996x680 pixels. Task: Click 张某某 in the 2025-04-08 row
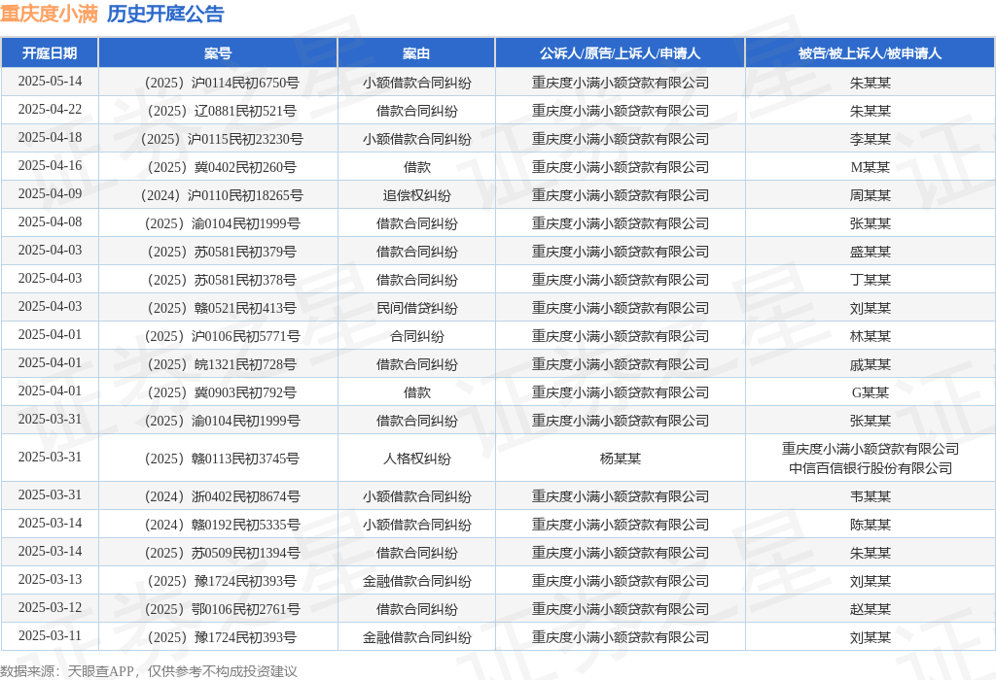(x=871, y=224)
